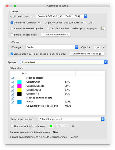Hide the Plaques en tons directs group

click(13, 98)
